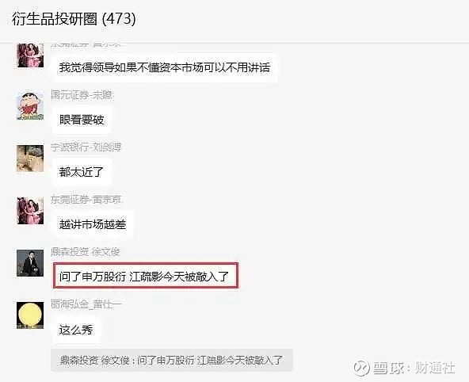Click the avatar next to 都太近了
The image size is (469, 382).
(30, 159)
